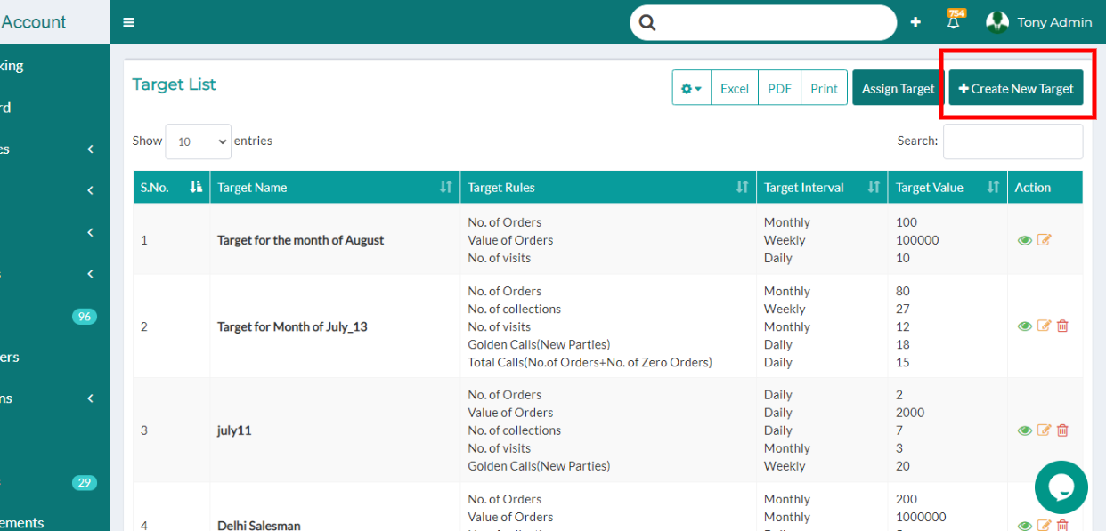The image size is (1106, 531).
Task: Open the notifications bell
Action: (954, 22)
